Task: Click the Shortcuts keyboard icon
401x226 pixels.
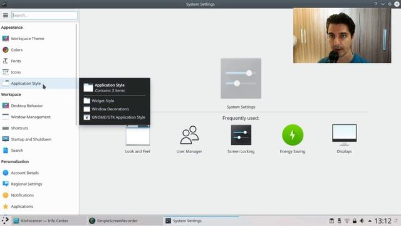Action: [x=6, y=128]
